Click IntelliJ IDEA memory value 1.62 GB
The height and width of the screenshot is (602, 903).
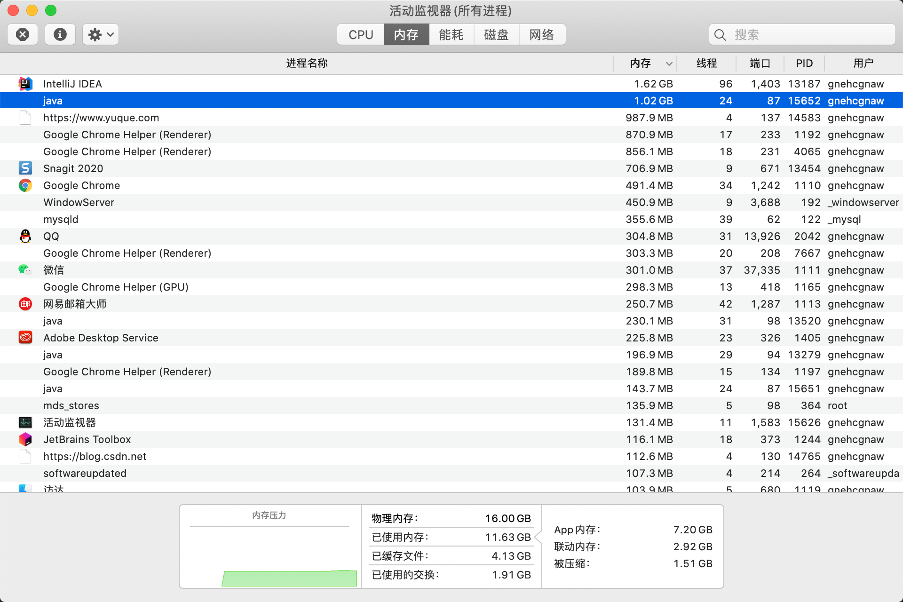653,84
